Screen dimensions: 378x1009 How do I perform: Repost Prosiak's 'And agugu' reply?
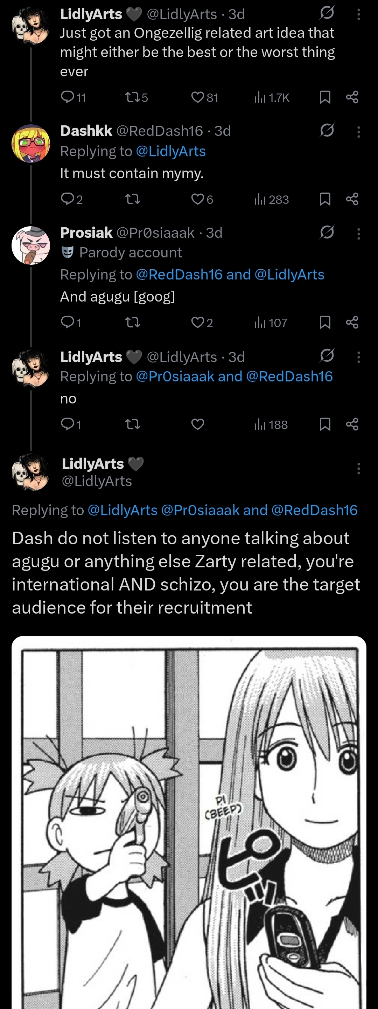(133, 322)
